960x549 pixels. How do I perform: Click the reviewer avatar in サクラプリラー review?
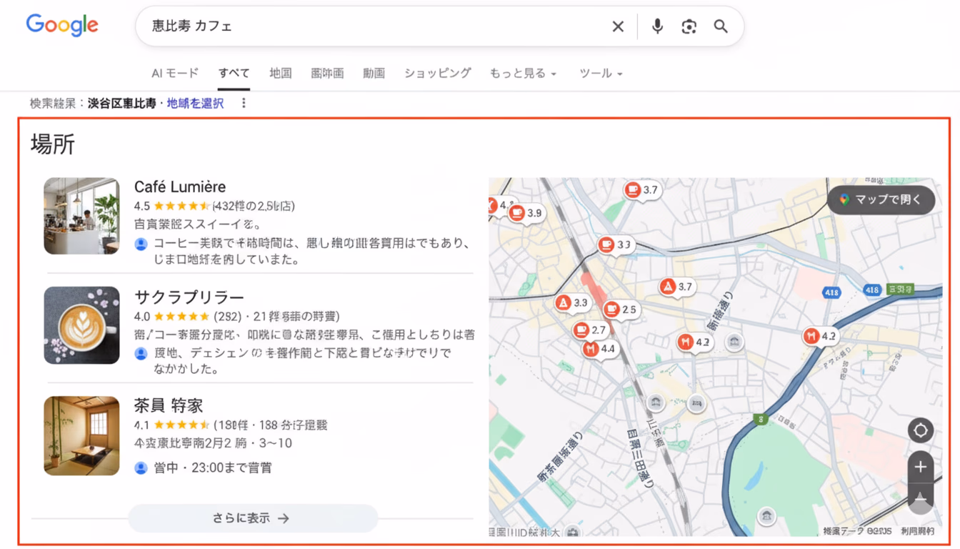[x=141, y=353]
